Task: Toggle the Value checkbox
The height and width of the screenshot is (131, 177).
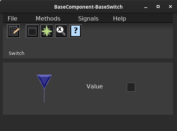Action: coord(131,87)
